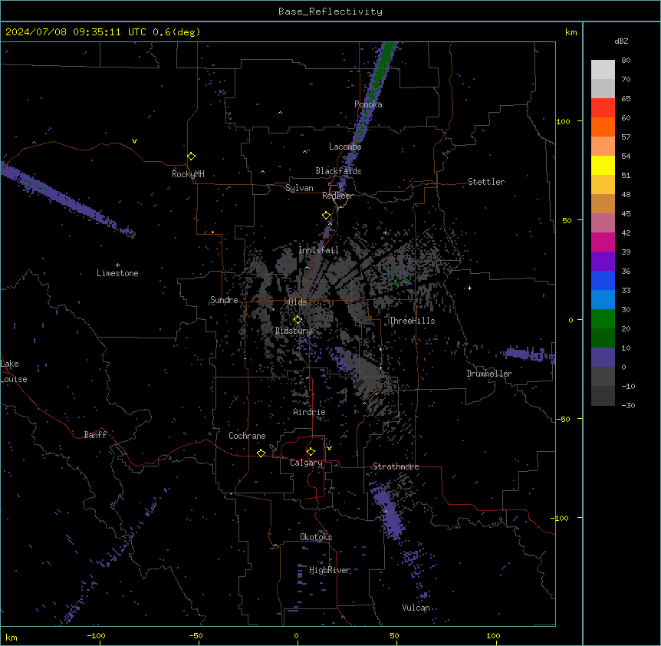Click the Sundre label

tap(224, 300)
